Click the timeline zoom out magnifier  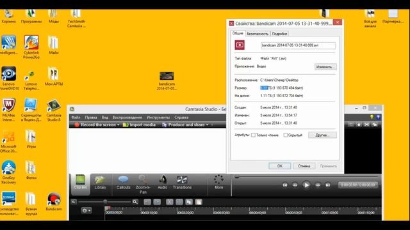pyautogui.click(x=74, y=202)
